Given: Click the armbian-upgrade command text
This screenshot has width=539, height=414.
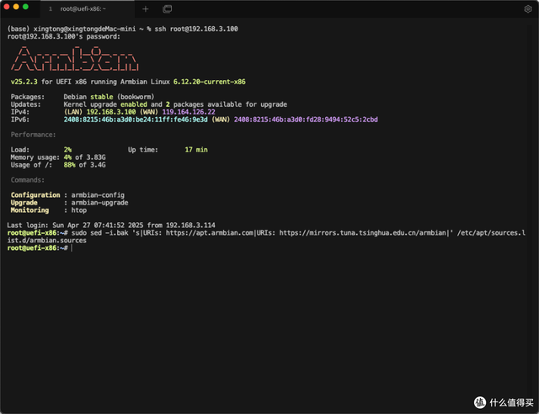Looking at the screenshot, I should [x=99, y=203].
